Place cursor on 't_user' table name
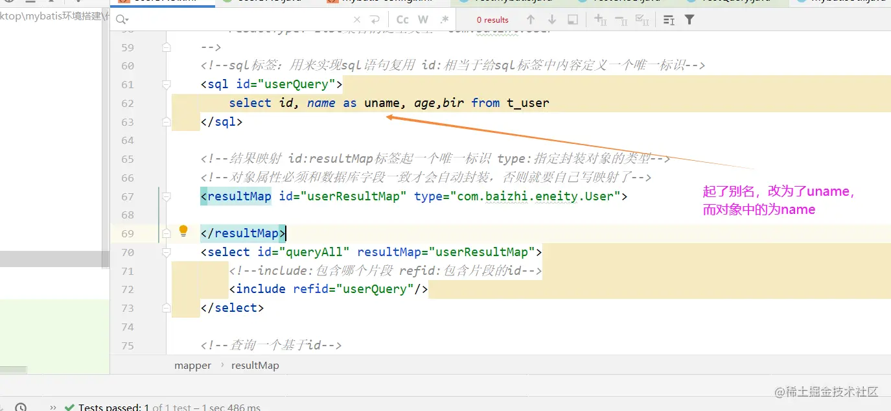The width and height of the screenshot is (891, 411). [x=528, y=103]
